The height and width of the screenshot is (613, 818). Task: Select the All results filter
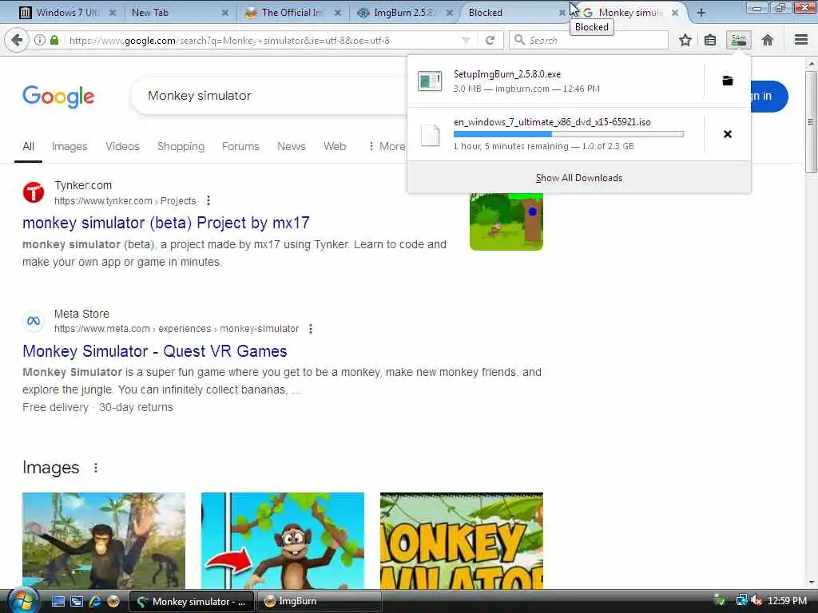(x=28, y=147)
